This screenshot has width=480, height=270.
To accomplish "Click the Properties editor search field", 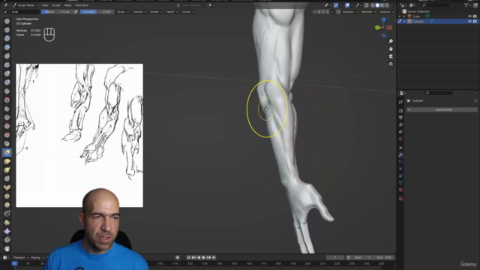I will [439, 93].
